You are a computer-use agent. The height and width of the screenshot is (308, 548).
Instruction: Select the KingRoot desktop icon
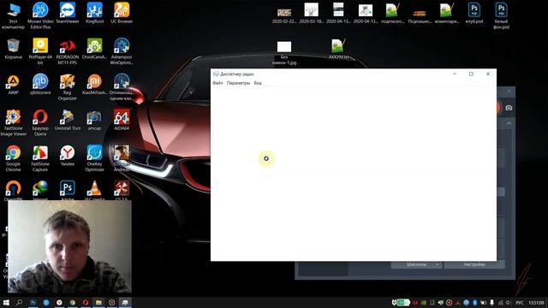95,14
